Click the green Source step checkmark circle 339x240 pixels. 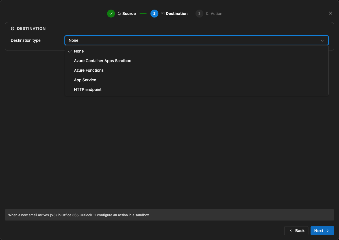tap(111, 14)
